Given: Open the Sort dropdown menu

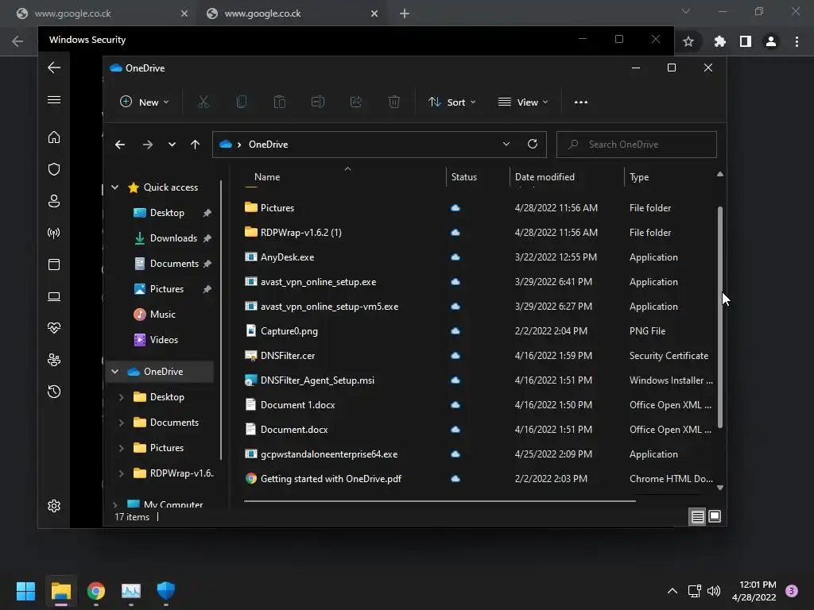Looking at the screenshot, I should click(452, 102).
